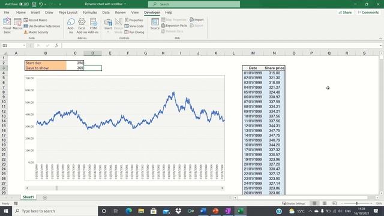Image resolution: width=384 pixels, height=216 pixels.
Task: Click the chart scrollbar thumb
Action: [56, 188]
